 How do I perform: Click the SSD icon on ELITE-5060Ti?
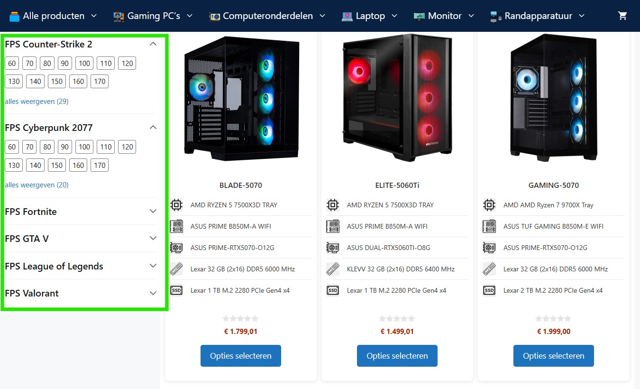coord(333,290)
